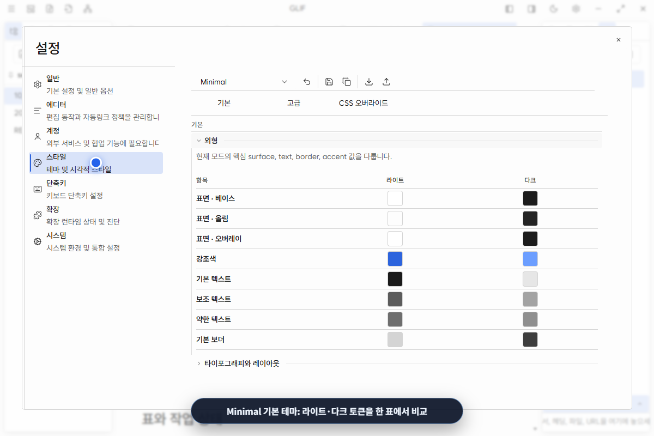Open the dark 기본 텍스트 swatch
This screenshot has width=654, height=436.
click(x=530, y=279)
